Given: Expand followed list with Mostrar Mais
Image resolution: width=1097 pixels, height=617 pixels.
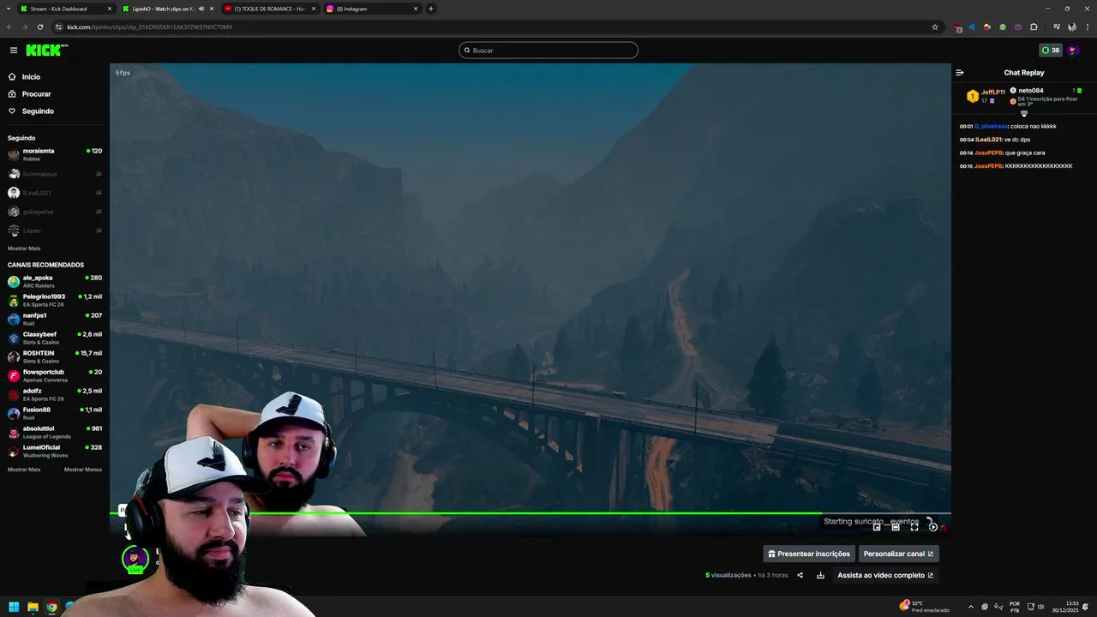Looking at the screenshot, I should (x=24, y=249).
